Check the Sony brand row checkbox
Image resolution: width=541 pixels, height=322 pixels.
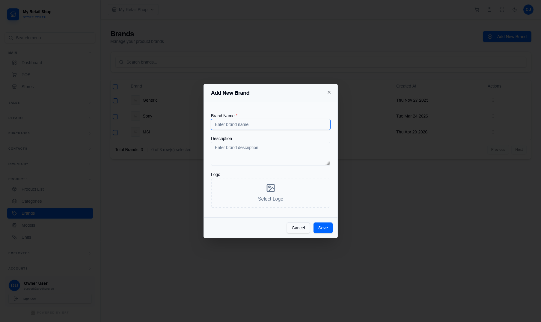pyautogui.click(x=115, y=117)
